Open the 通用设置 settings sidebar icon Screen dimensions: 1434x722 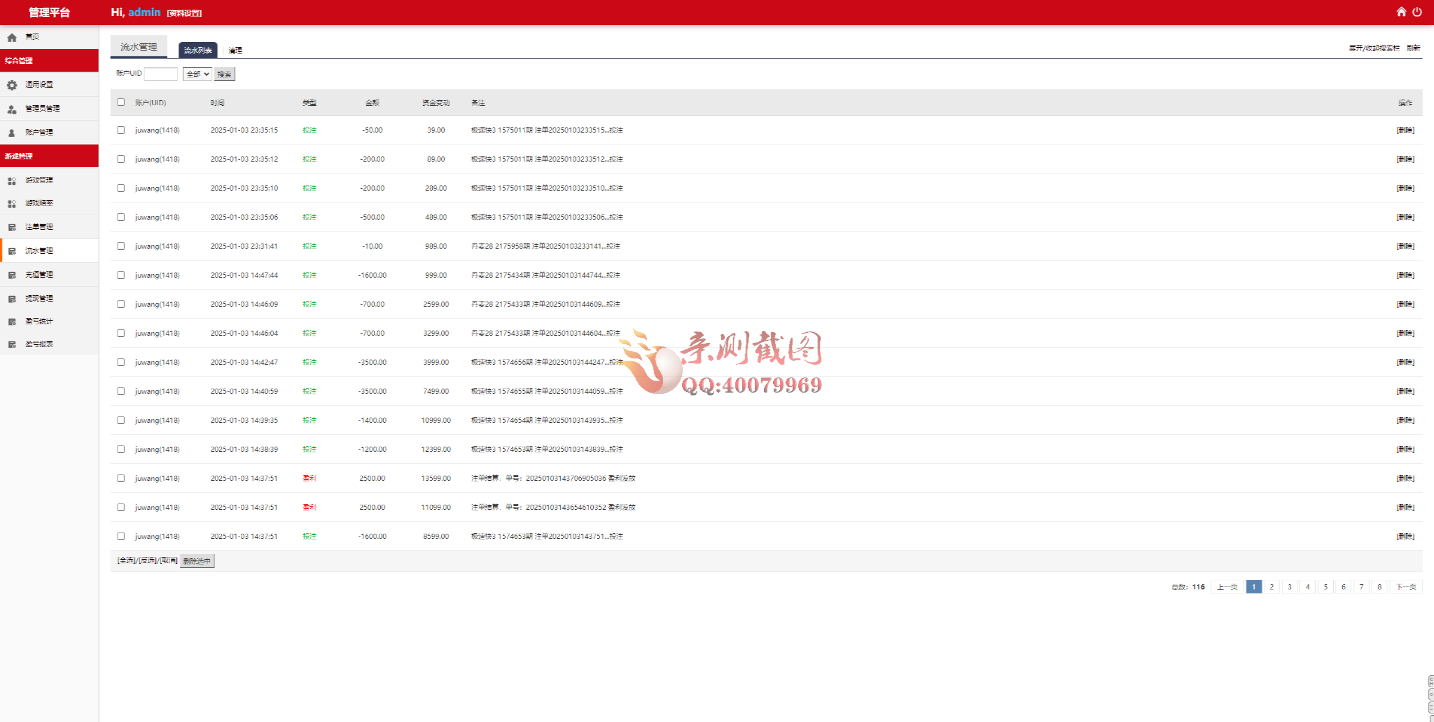tap(13, 84)
